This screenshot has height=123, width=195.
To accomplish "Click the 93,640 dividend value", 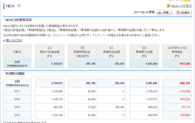I will point(91,99).
